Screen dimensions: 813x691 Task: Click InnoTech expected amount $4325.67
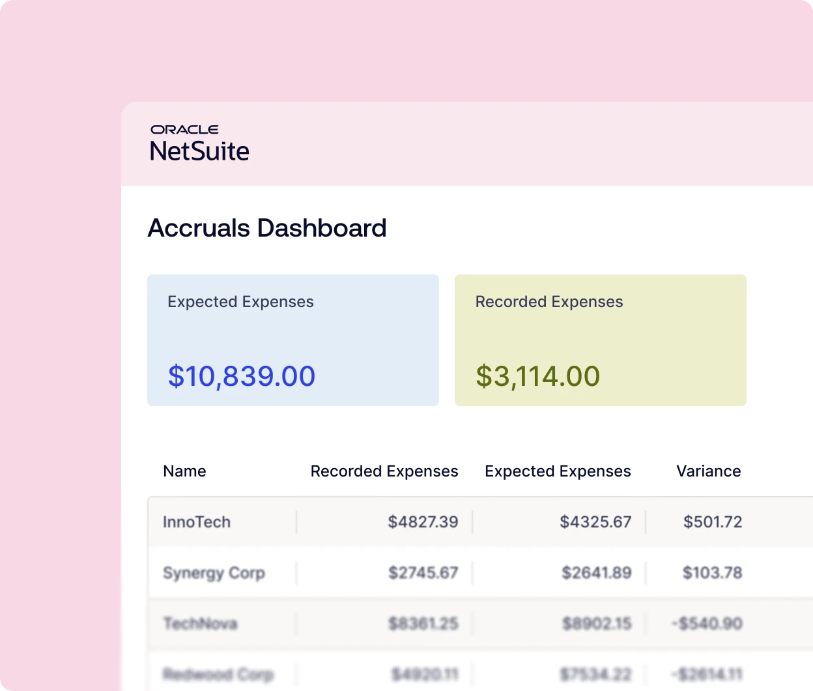pyautogui.click(x=595, y=522)
